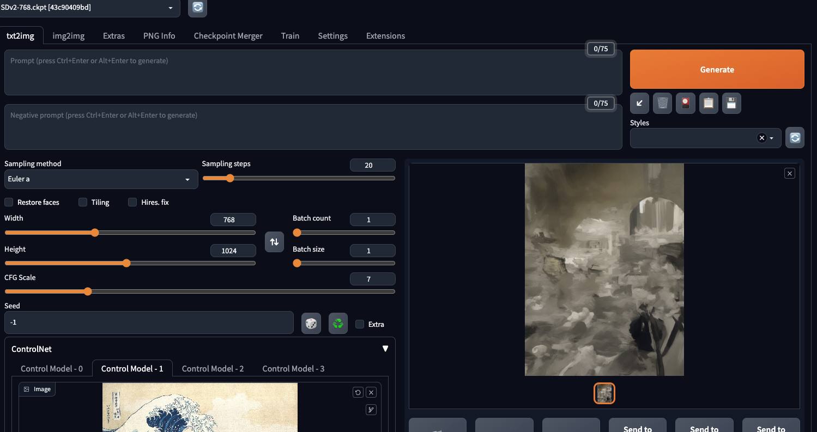
Task: Reuse last seed recycle icon
Action: [x=338, y=323]
